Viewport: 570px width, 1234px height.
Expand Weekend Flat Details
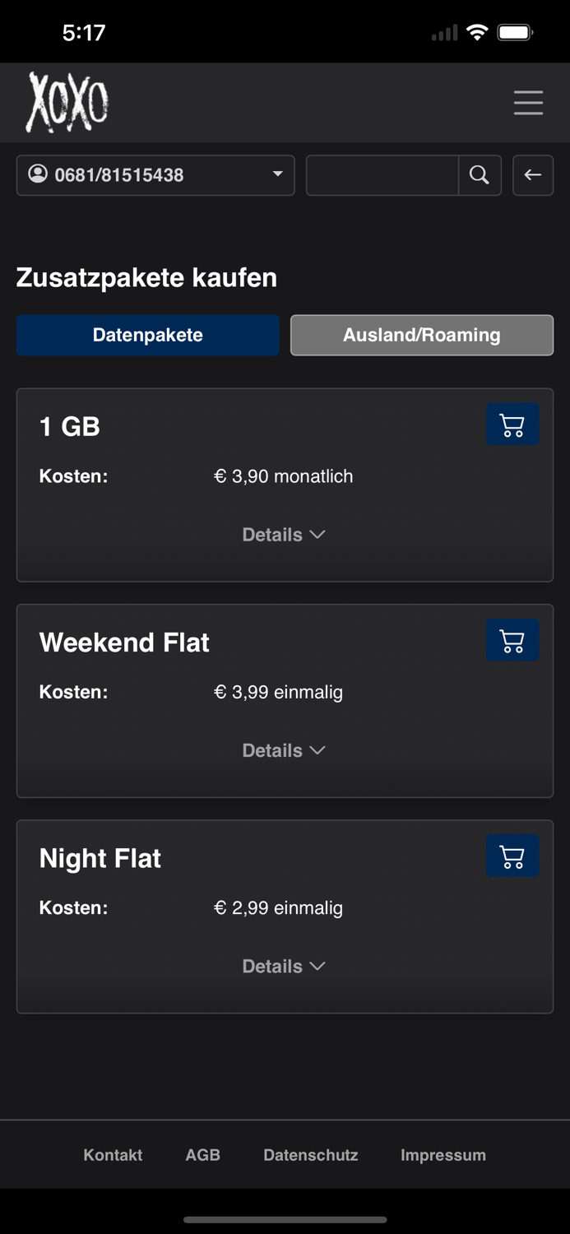tap(284, 750)
